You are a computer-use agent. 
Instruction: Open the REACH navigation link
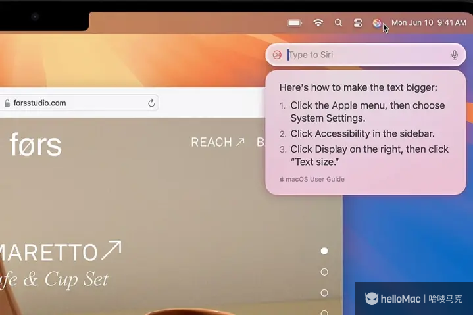coord(217,142)
